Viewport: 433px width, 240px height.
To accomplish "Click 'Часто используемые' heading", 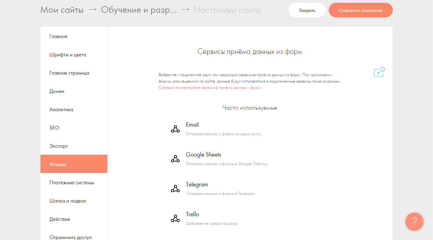I will (x=250, y=108).
